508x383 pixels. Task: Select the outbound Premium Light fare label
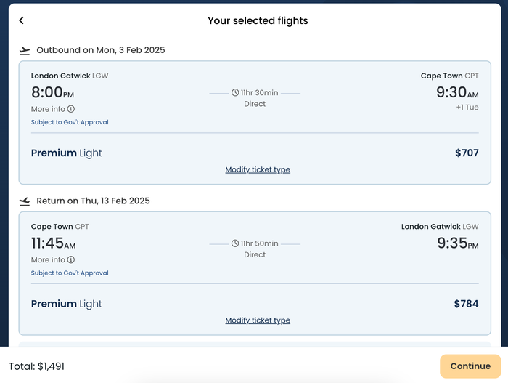[x=67, y=153]
